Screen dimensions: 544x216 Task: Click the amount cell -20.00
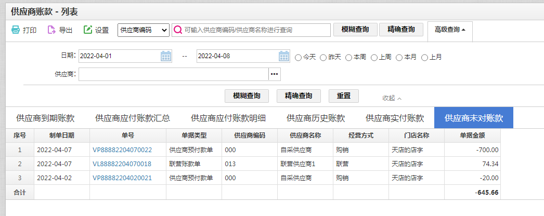coord(473,178)
